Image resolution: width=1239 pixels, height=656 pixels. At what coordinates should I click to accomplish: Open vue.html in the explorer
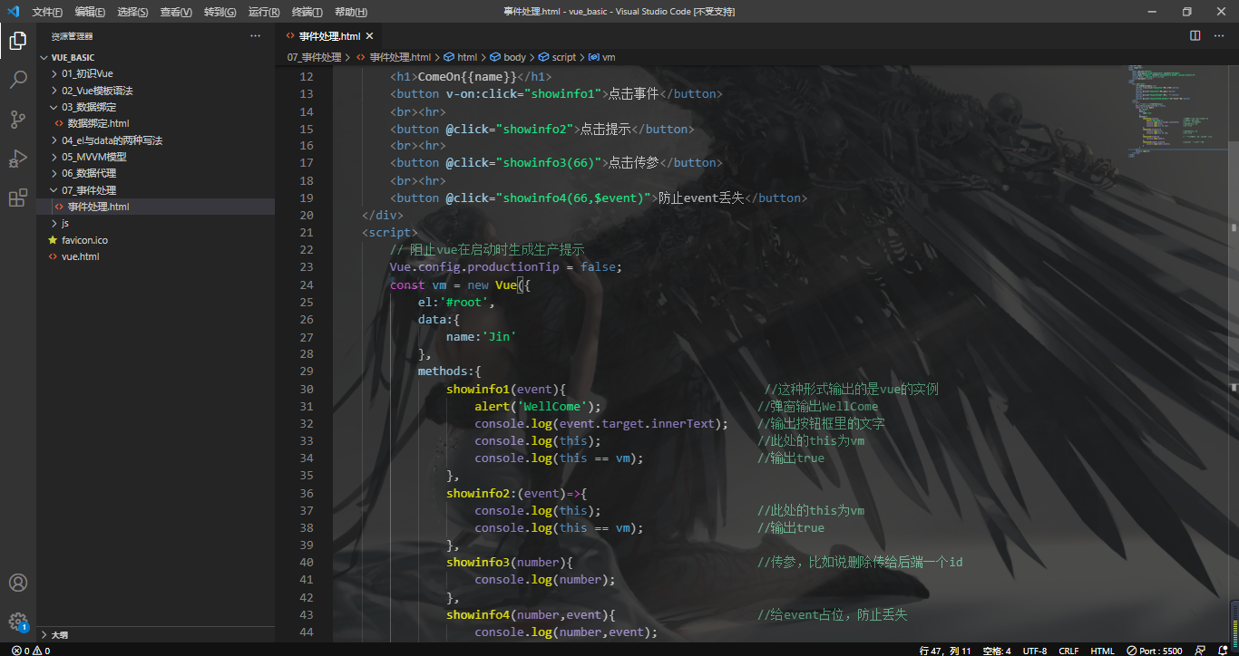155,256
